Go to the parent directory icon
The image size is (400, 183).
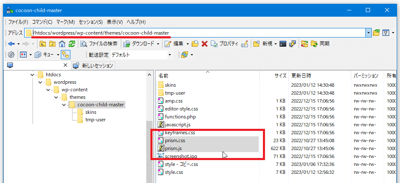click(x=42, y=44)
